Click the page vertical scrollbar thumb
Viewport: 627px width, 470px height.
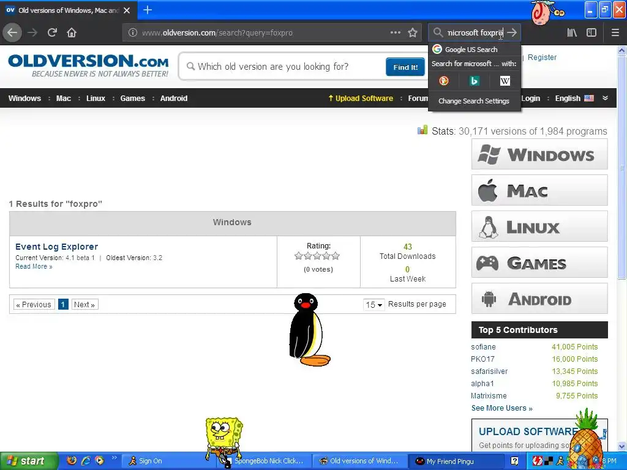(x=621, y=168)
